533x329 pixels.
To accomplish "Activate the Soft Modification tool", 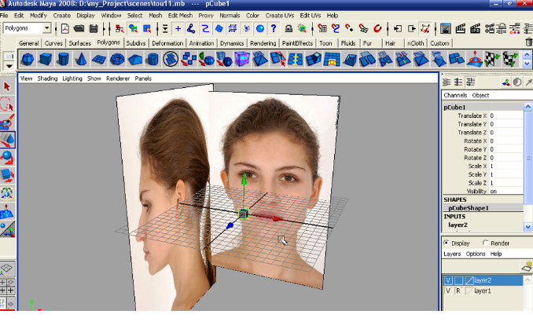I will click(x=7, y=211).
